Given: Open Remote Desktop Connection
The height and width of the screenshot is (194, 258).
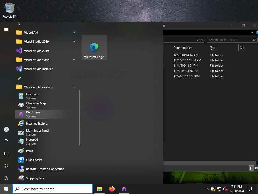Looking at the screenshot, I should [x=46, y=169].
